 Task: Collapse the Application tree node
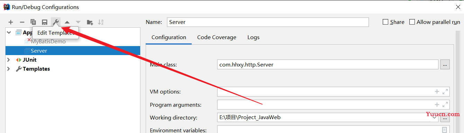click(9, 33)
